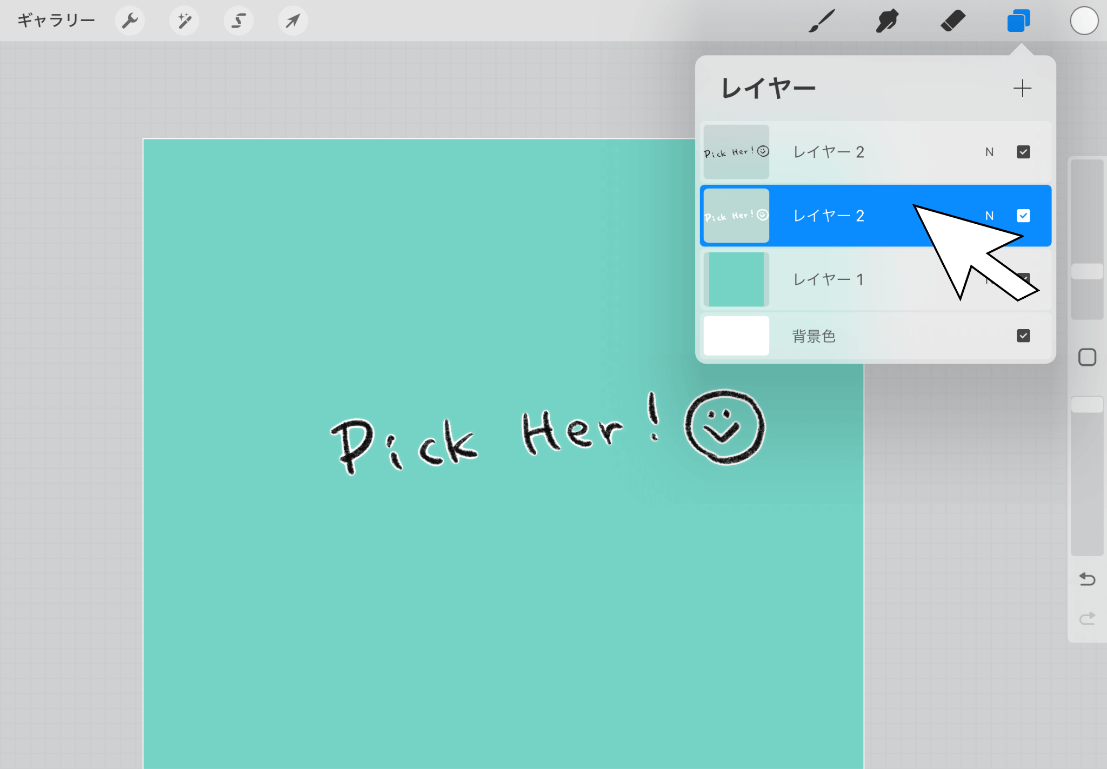The width and height of the screenshot is (1107, 769).
Task: Toggle visibility of selected レイヤー 2
Action: pos(1023,216)
